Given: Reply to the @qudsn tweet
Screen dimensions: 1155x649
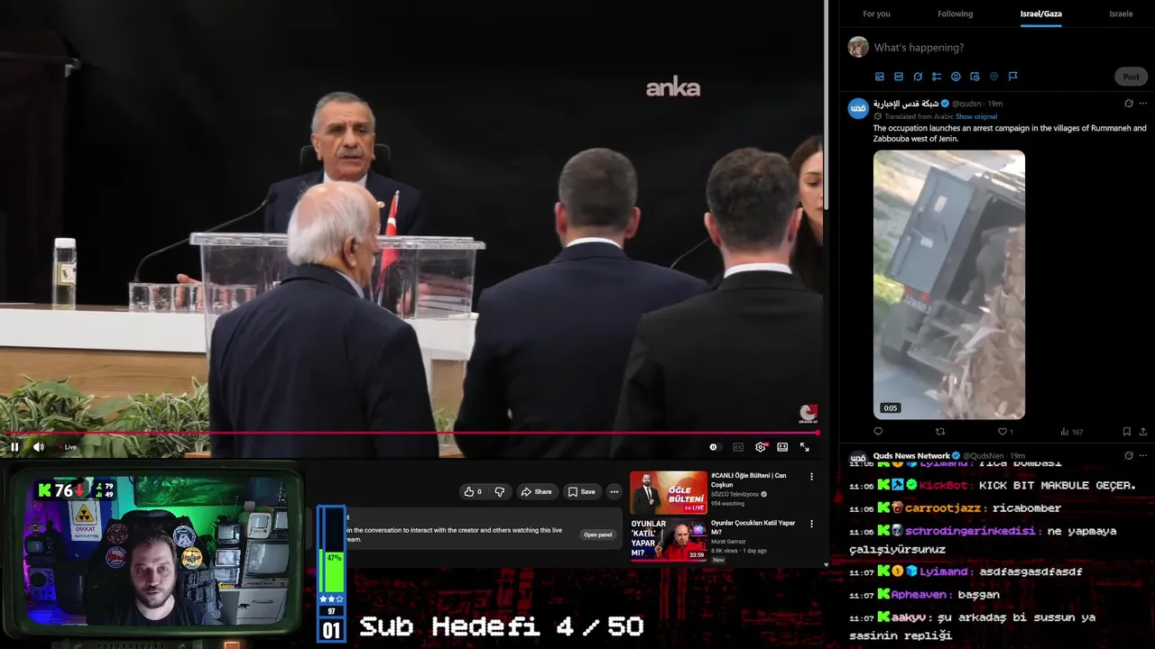Looking at the screenshot, I should tap(878, 432).
